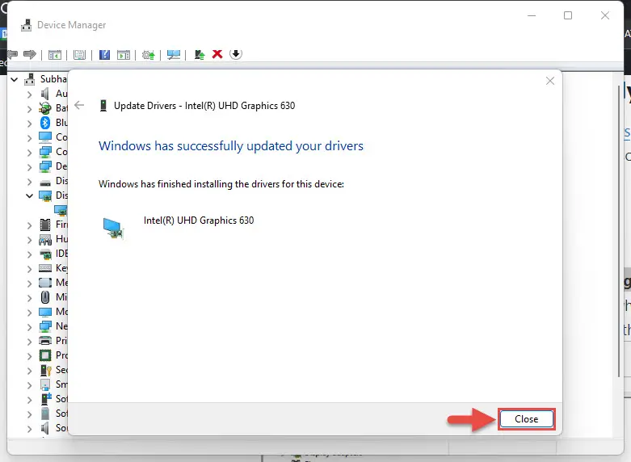Expand the IDE controllers category
This screenshot has width=631, height=462.
click(x=29, y=254)
